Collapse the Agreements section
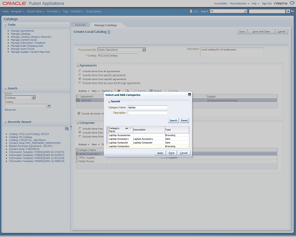The width and height of the screenshot is (296, 237). point(78,66)
